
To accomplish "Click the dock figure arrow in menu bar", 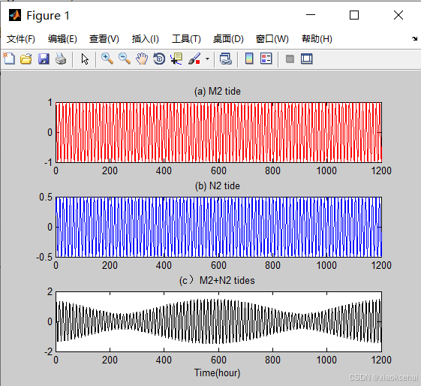I will pos(414,39).
